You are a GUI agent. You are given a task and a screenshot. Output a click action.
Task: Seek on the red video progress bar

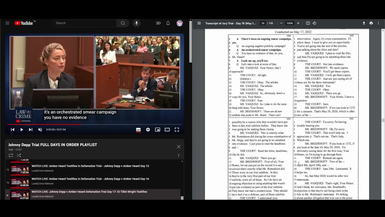point(94,124)
